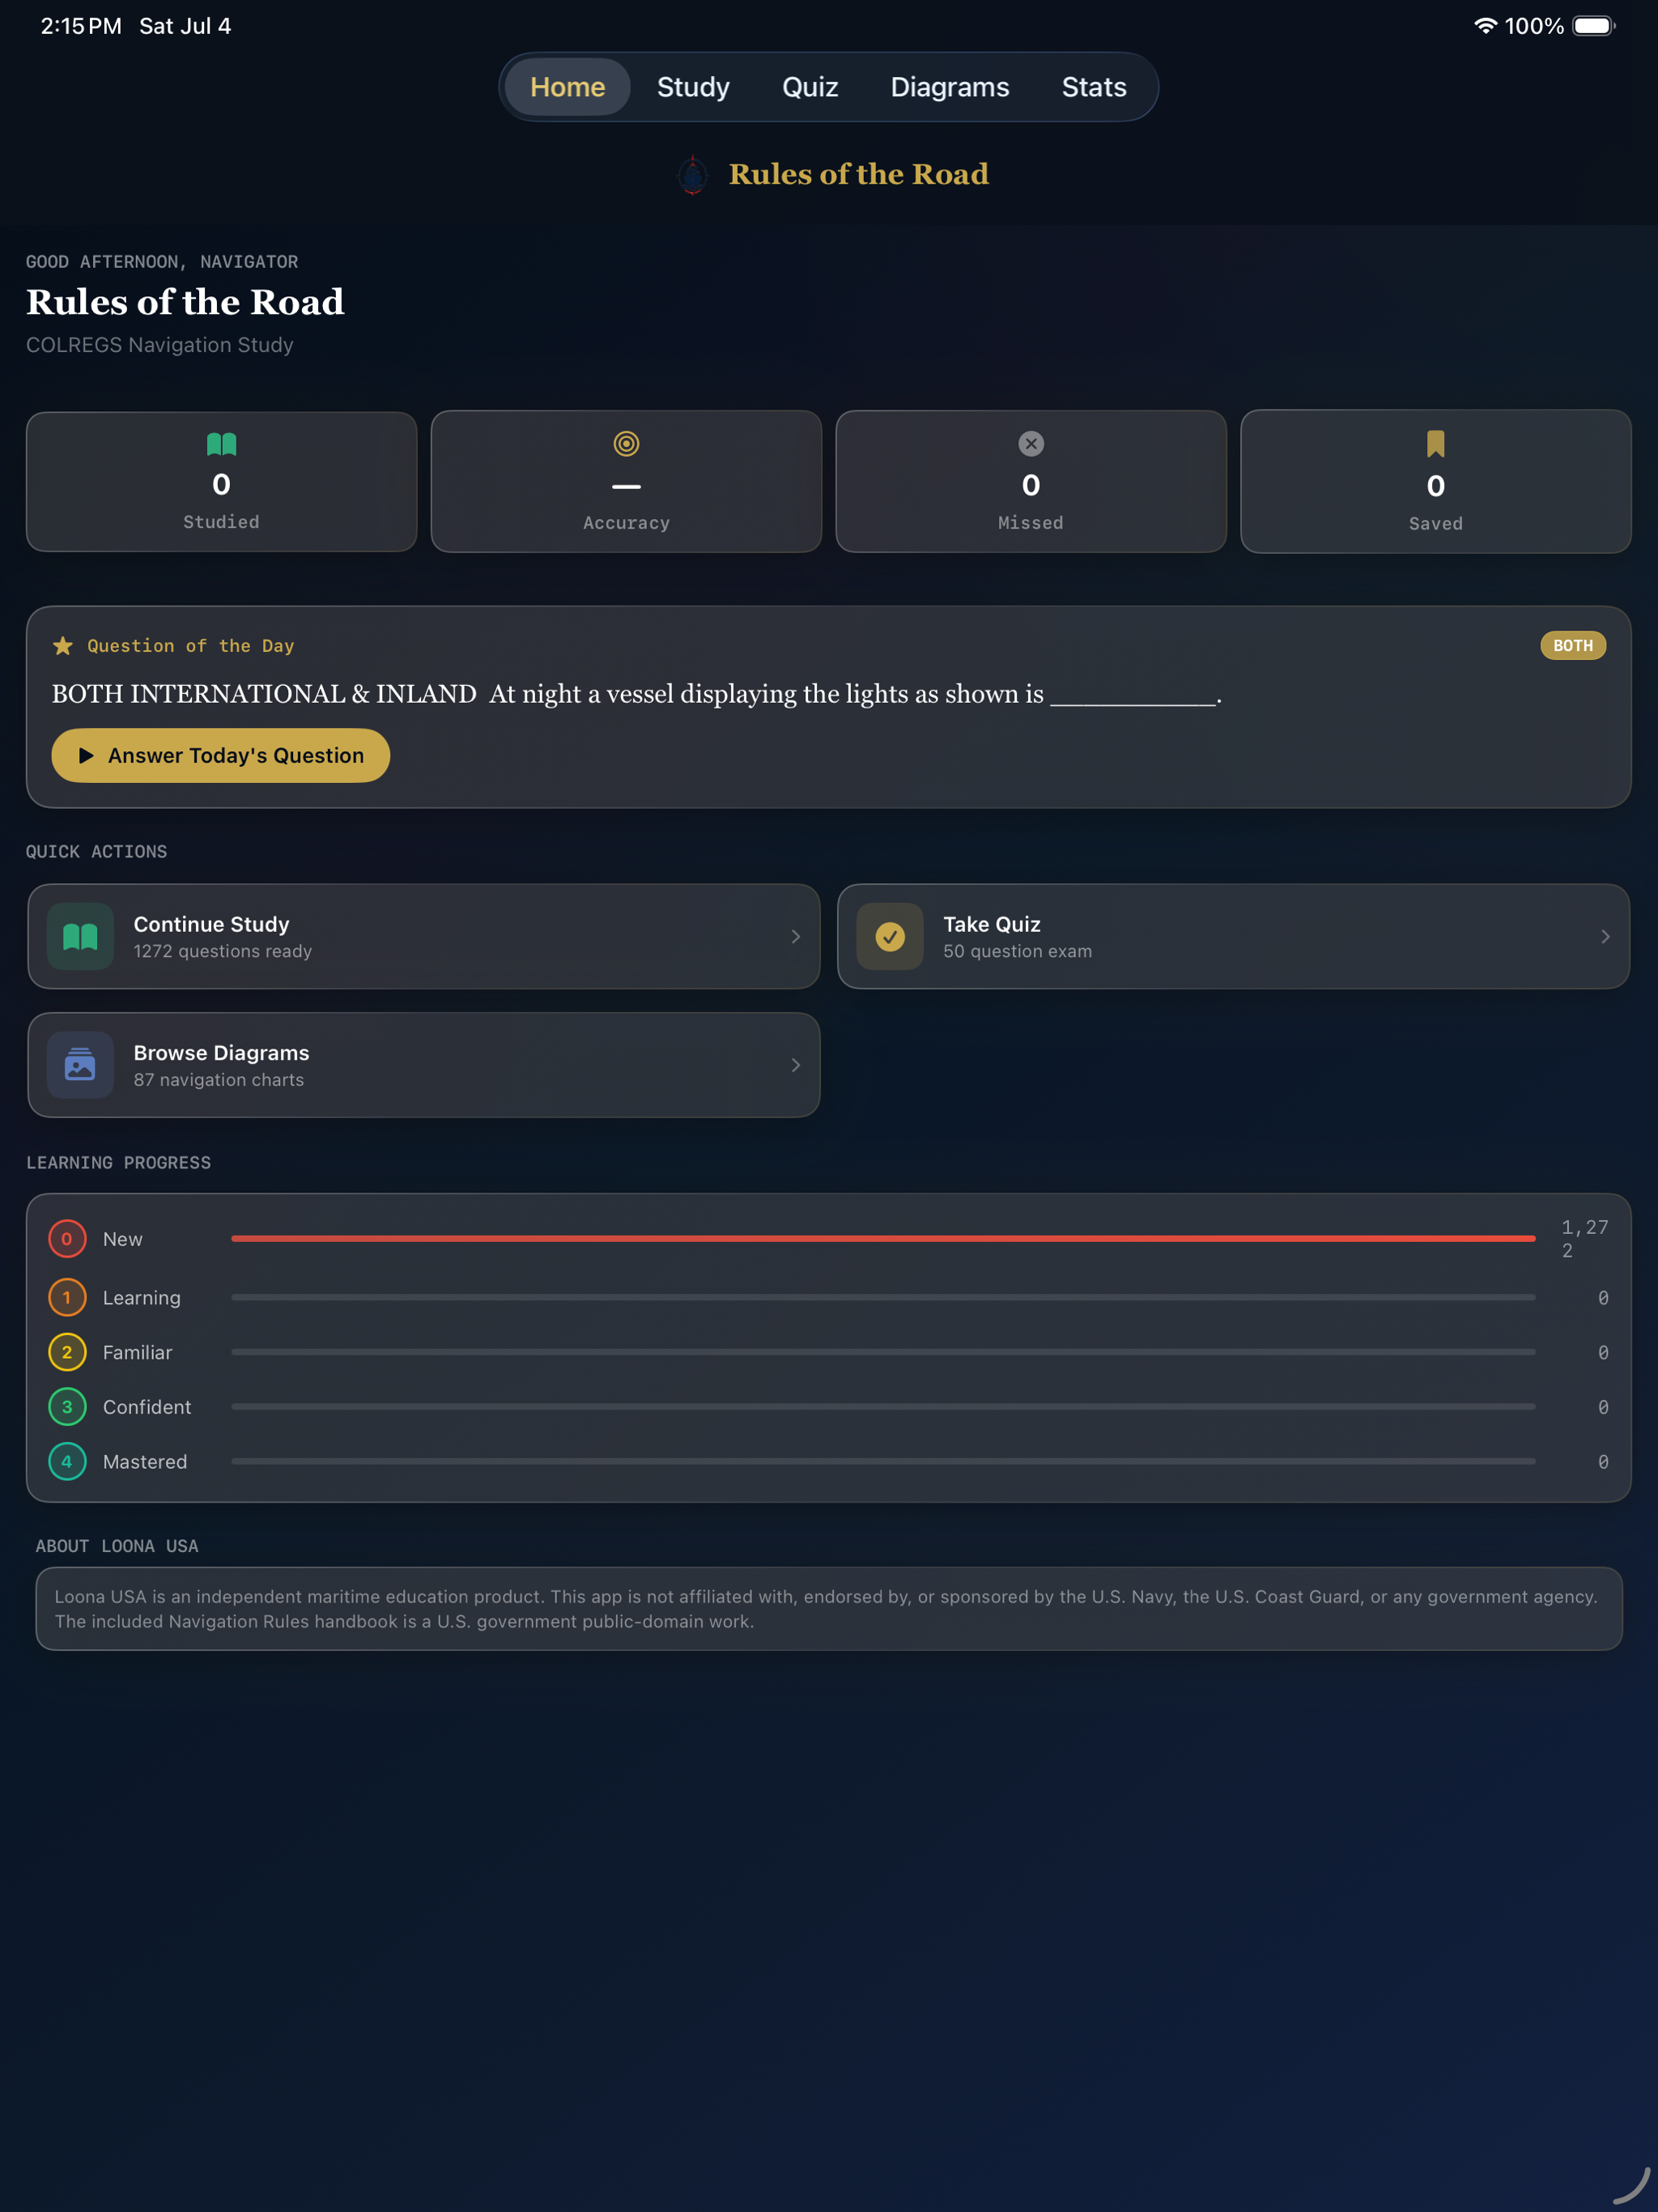1658x2212 pixels.
Task: Click the BOTH badge on the question card
Action: (1573, 646)
